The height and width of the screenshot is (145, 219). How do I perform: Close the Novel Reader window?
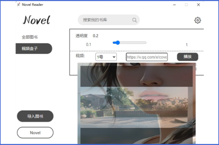coord(198,5)
